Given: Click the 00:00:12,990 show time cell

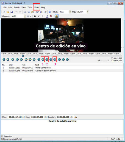Looking at the screenshot, I should pyautogui.click(x=15, y=68).
